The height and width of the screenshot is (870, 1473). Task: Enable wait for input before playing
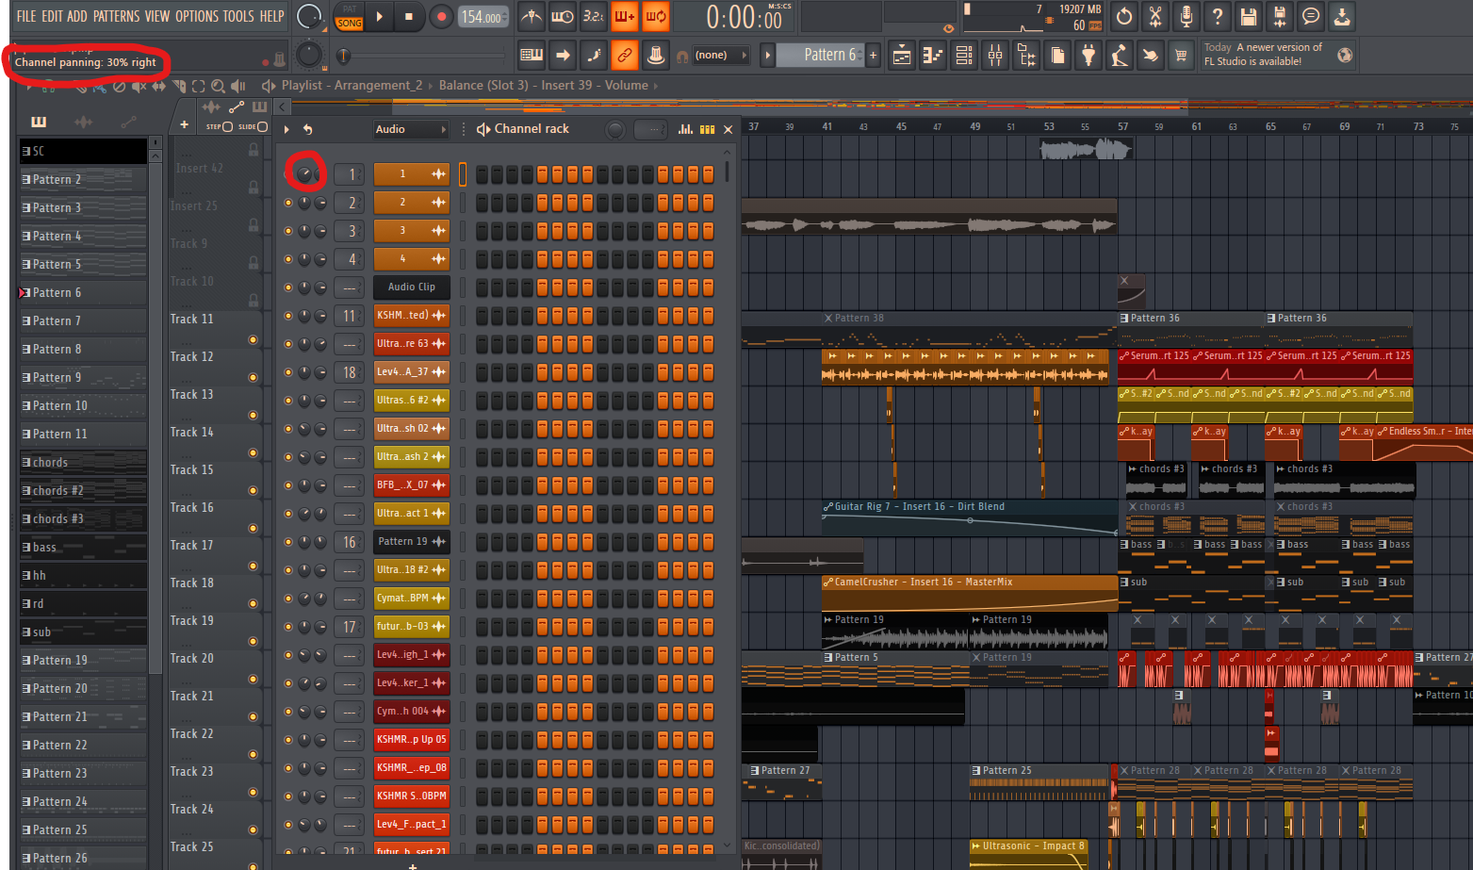(x=563, y=16)
